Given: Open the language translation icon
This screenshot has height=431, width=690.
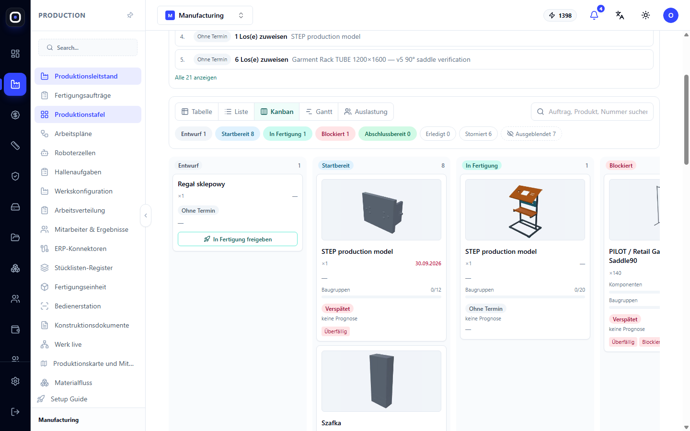Looking at the screenshot, I should click(x=620, y=15).
